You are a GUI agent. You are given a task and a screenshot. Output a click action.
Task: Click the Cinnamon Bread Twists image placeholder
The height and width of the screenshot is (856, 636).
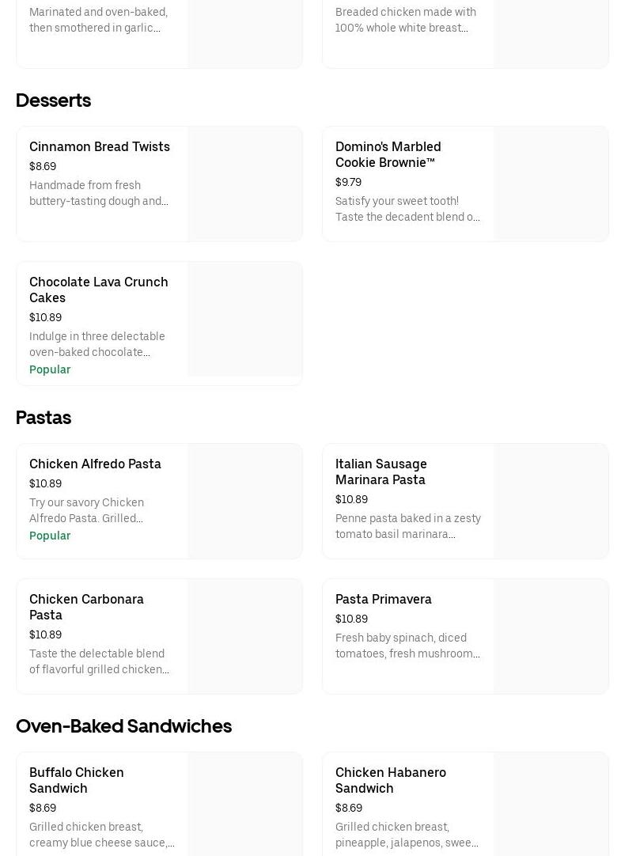(x=245, y=184)
